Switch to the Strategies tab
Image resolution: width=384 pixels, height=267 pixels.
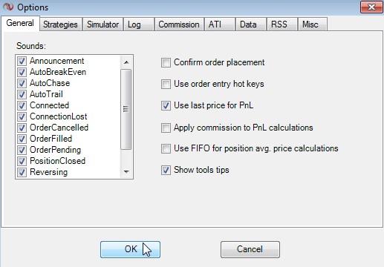pos(60,24)
